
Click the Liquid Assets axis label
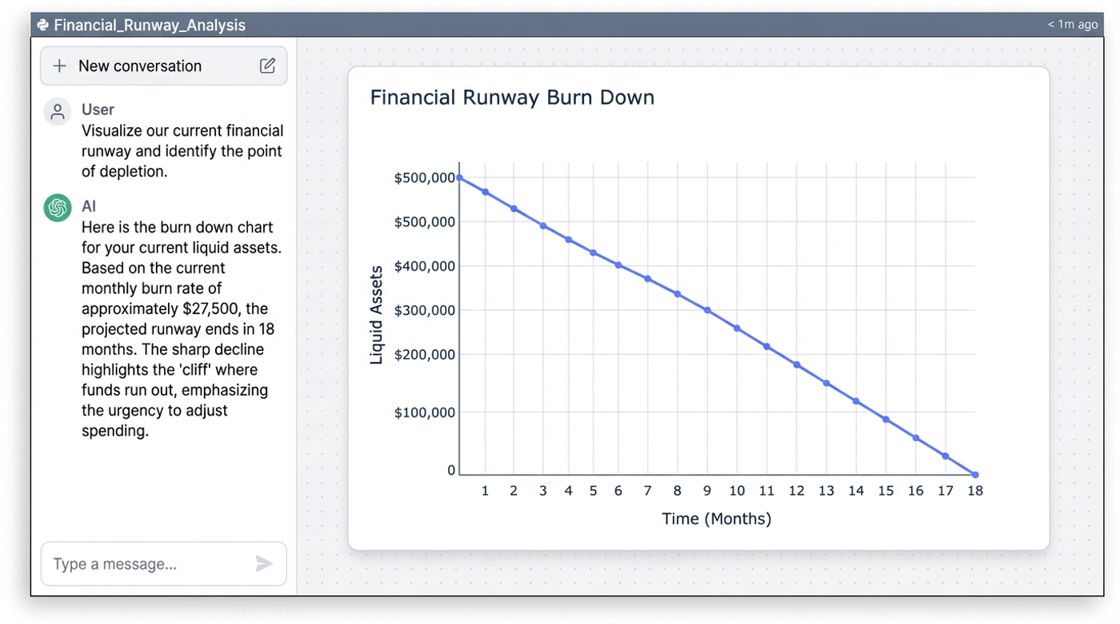tap(376, 316)
